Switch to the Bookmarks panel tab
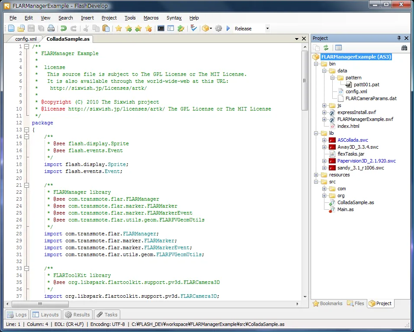 point(327,303)
